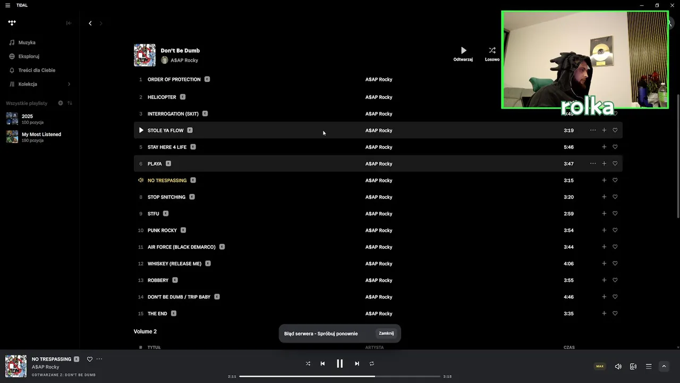This screenshot has width=680, height=383.
Task: Play the STOLE YA FLOW track
Action: [141, 130]
